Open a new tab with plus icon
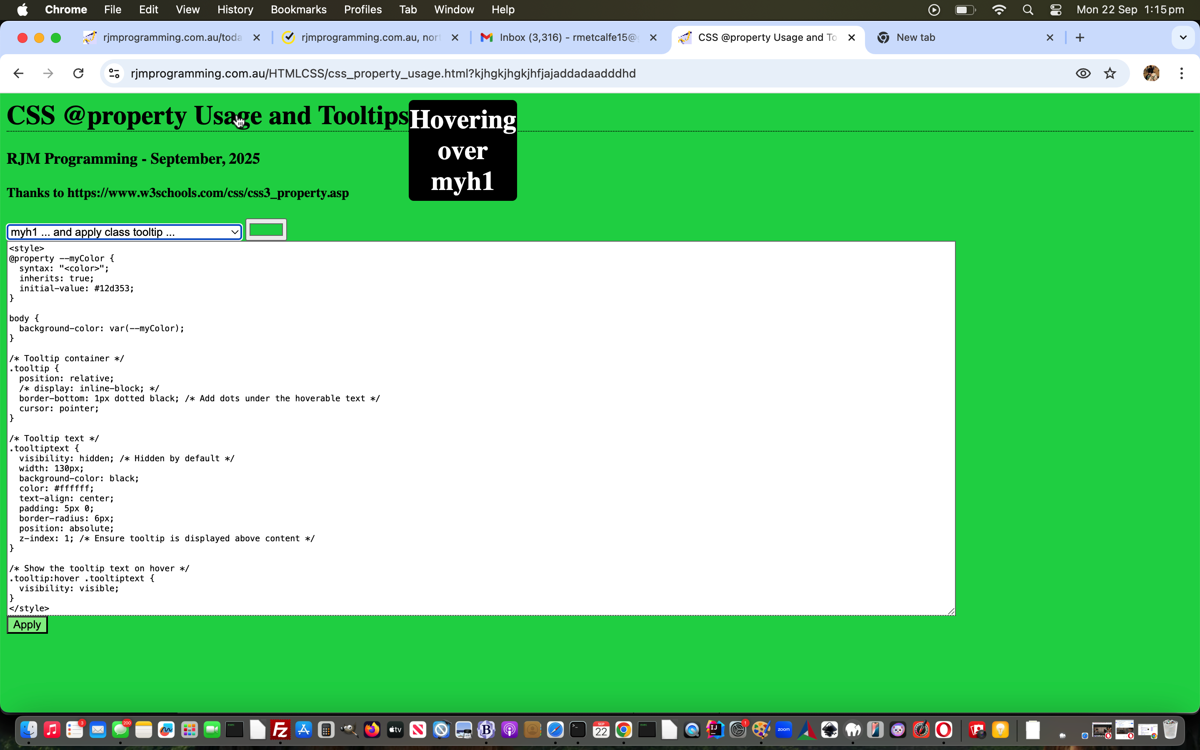Image resolution: width=1200 pixels, height=750 pixels. [x=1080, y=37]
